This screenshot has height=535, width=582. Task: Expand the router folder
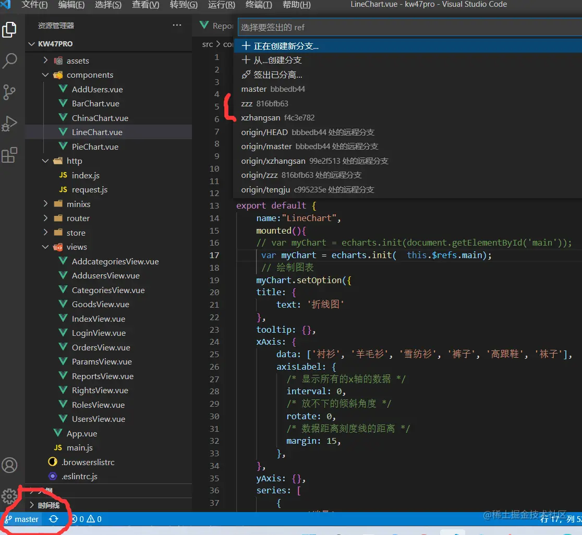(x=78, y=218)
